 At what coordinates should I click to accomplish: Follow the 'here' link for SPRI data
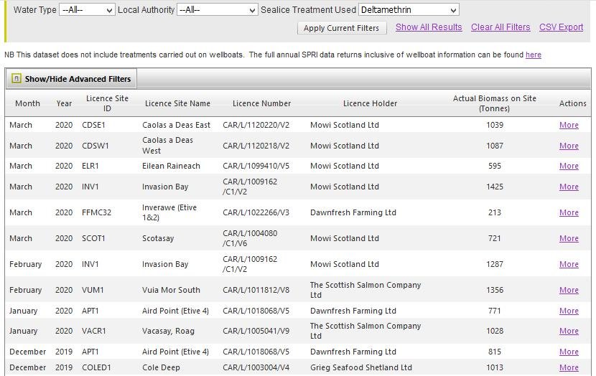(533, 55)
